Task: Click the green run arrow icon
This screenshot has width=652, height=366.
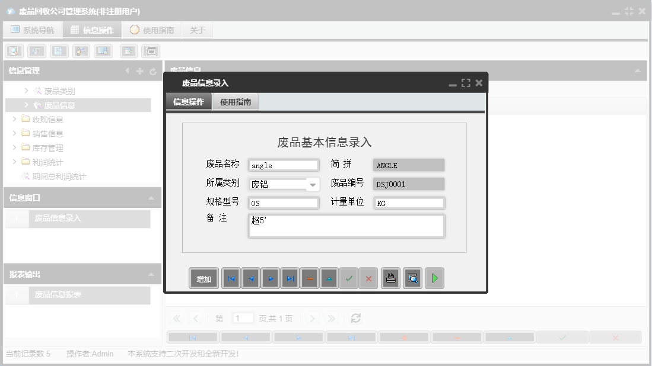Action: (x=434, y=278)
